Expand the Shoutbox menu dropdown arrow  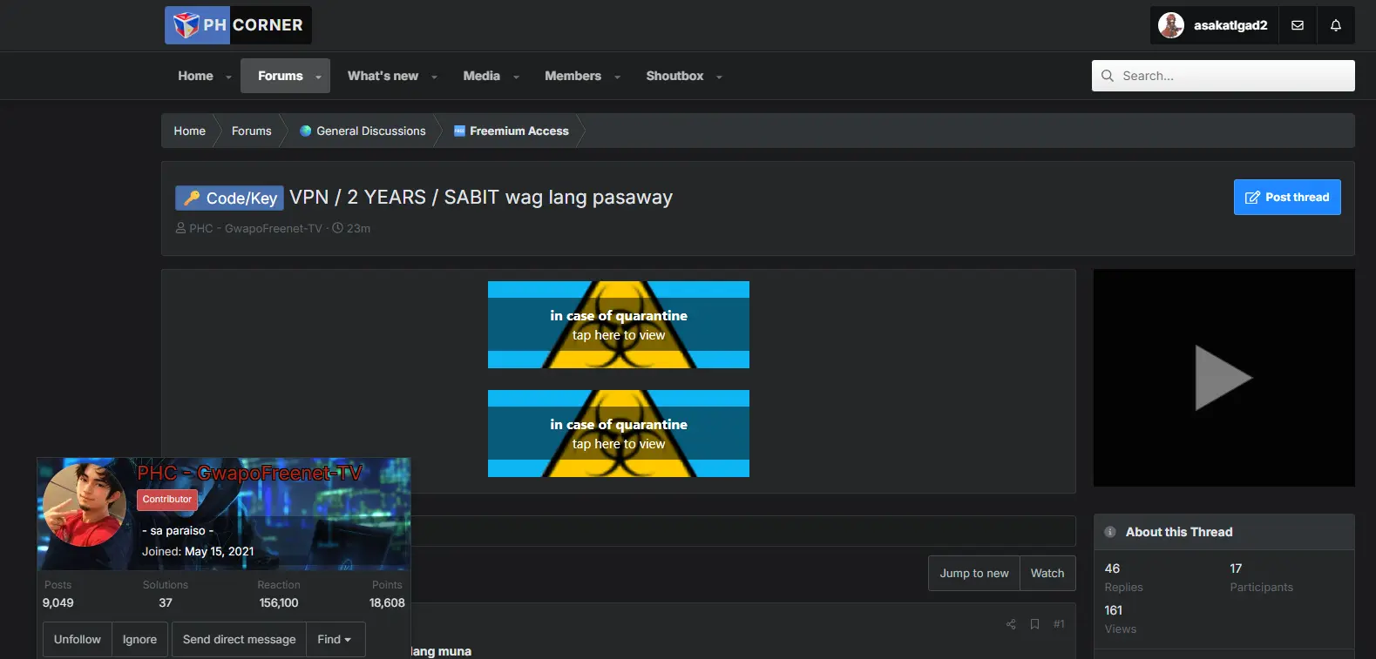tap(719, 77)
